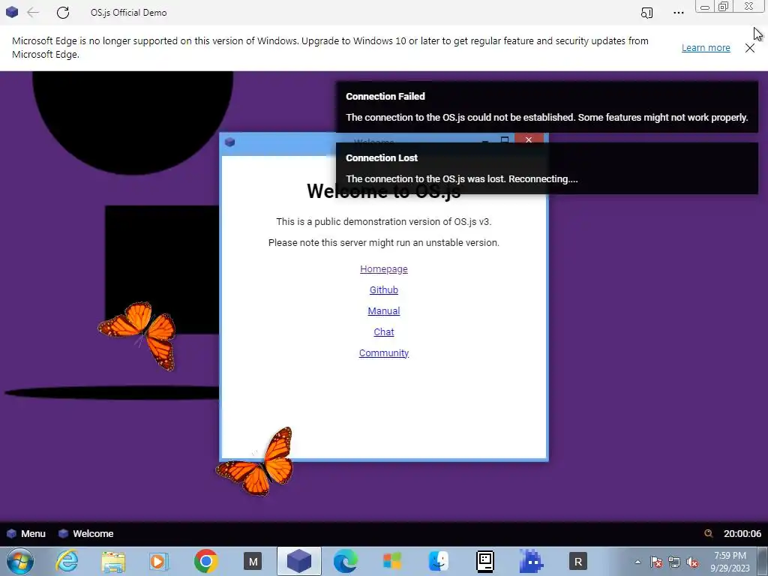The height and width of the screenshot is (576, 768).
Task: Click the Action Center flag tray icon
Action: pyautogui.click(x=655, y=562)
